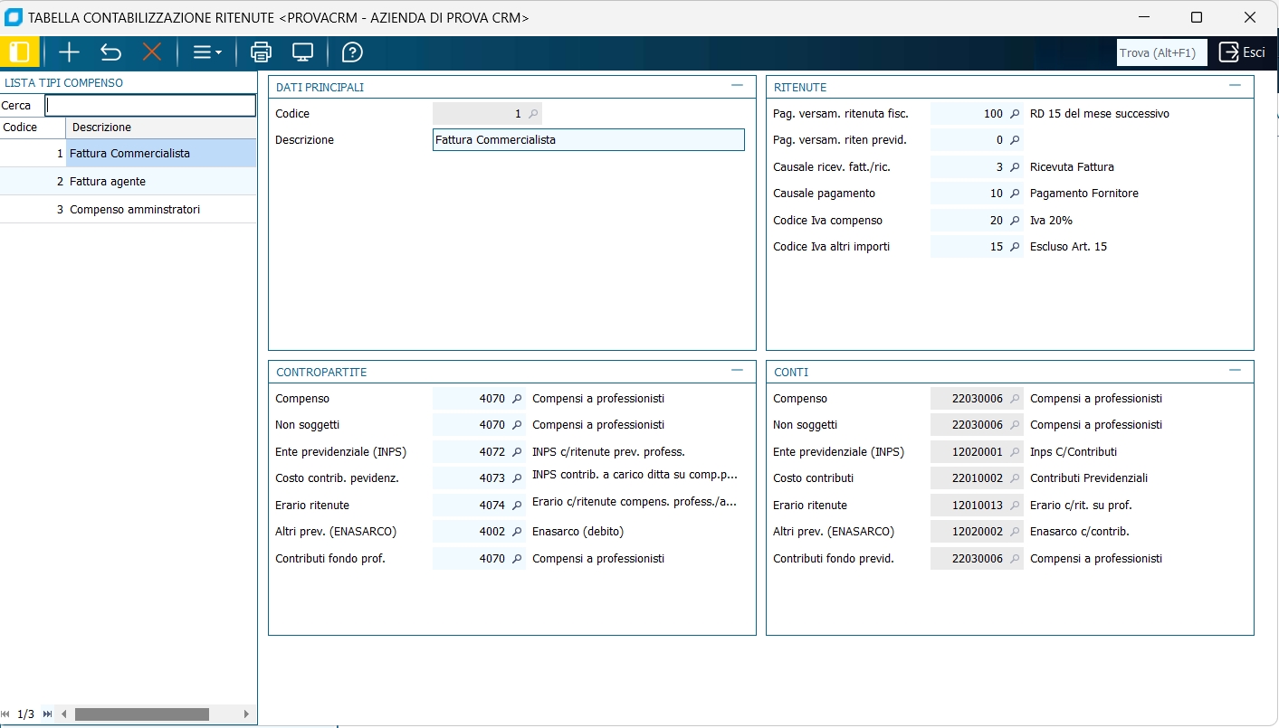Click the Descrizione column header
Viewport: 1279px width, 728px height.
click(x=160, y=128)
